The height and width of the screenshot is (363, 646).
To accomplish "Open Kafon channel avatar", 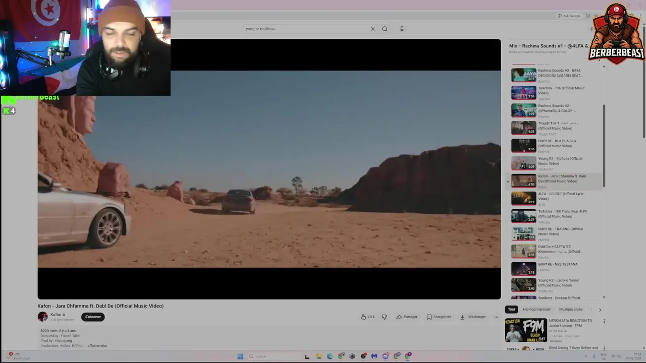I will tap(42, 317).
